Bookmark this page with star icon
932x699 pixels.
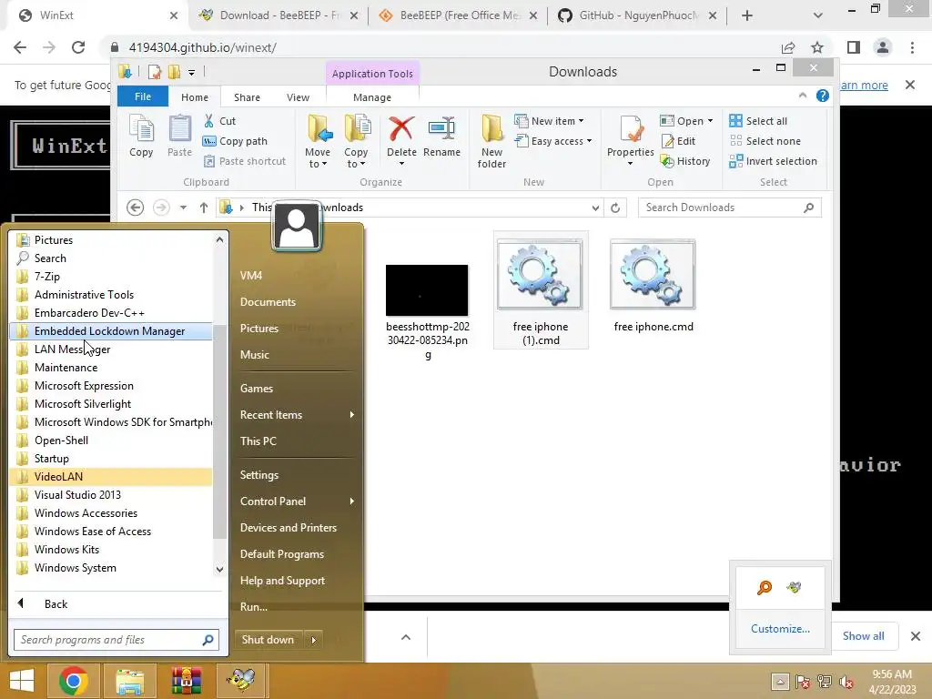[817, 47]
